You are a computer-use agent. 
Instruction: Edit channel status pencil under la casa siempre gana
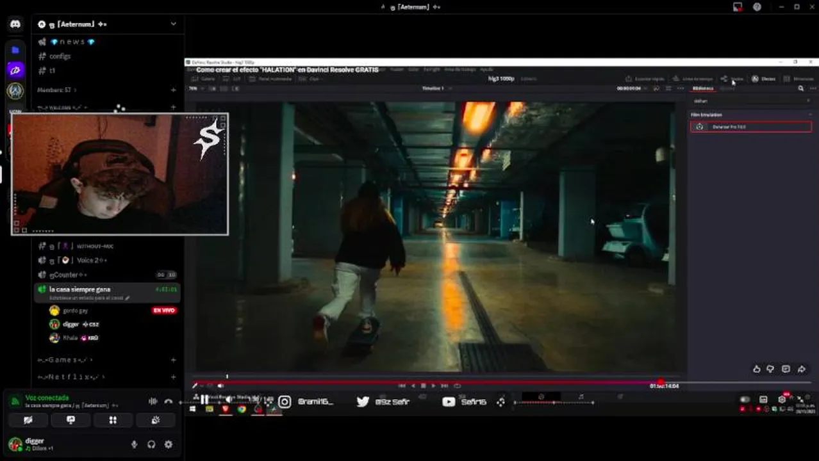[x=128, y=298]
